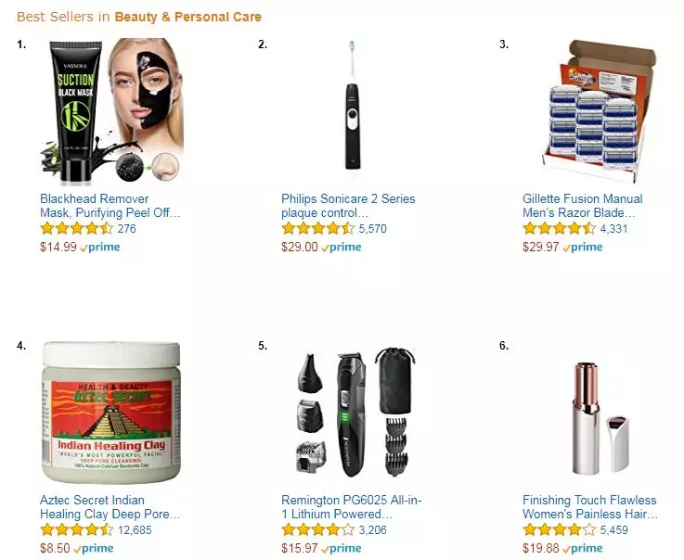684x560 pixels.
Task: Open the Remington PG6025 All-in-1 title link
Action: click(x=351, y=507)
